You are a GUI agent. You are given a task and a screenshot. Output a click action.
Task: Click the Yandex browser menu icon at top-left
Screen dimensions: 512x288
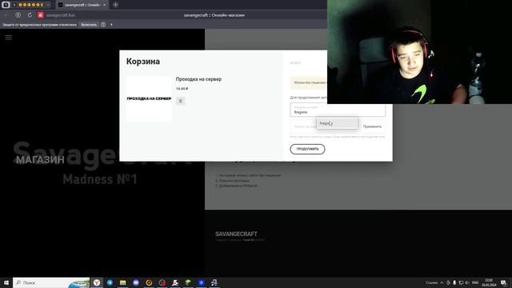coord(6,5)
